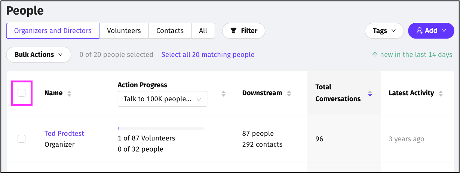Open the Bulk Actions dropdown
This screenshot has width=460, height=173.
[39, 55]
